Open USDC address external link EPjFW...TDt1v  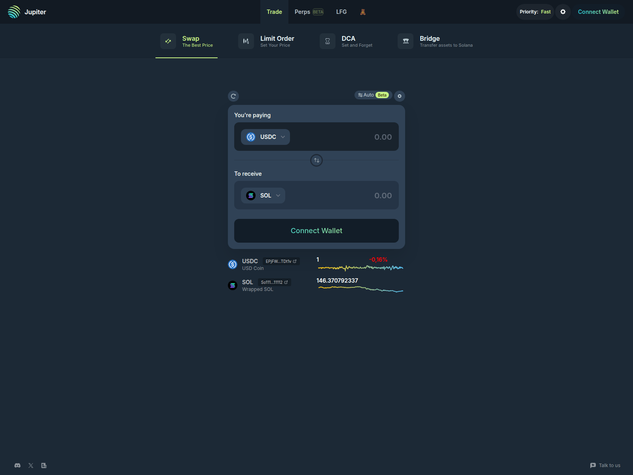(x=281, y=261)
